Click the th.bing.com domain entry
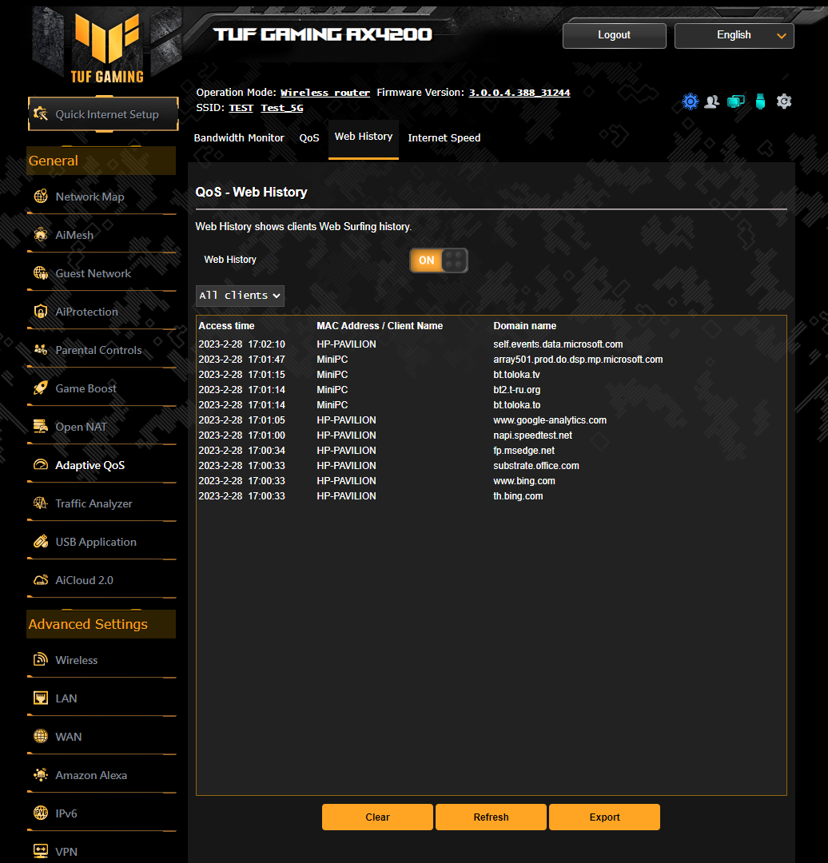828x863 pixels. click(x=518, y=496)
